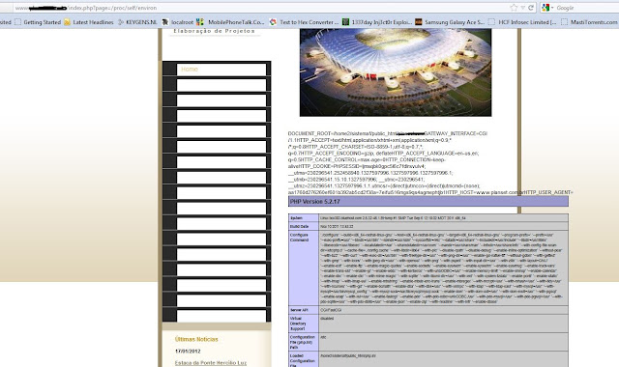Click the reload page icon
619x367 pixels.
(x=531, y=8)
